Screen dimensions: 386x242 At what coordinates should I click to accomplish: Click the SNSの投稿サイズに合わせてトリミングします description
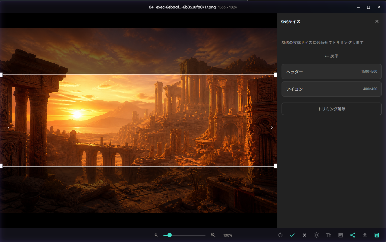(323, 43)
